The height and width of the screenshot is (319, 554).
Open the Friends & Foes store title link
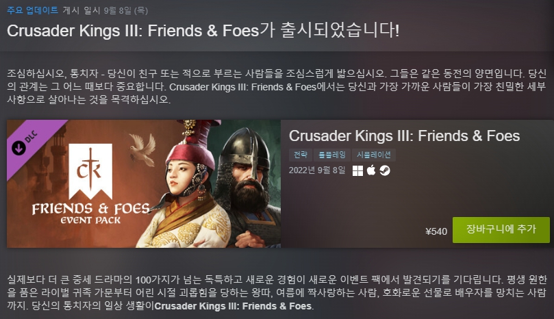(404, 136)
